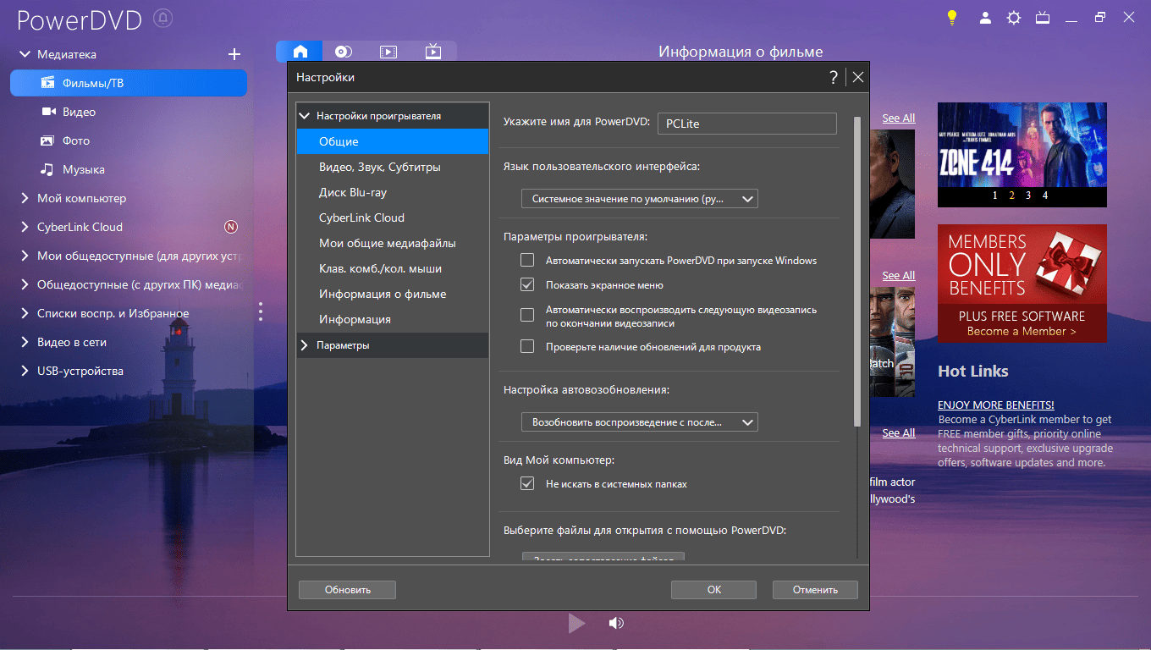The width and height of the screenshot is (1151, 650).
Task: Open Диск Blu-ray settings
Action: pyautogui.click(x=393, y=192)
